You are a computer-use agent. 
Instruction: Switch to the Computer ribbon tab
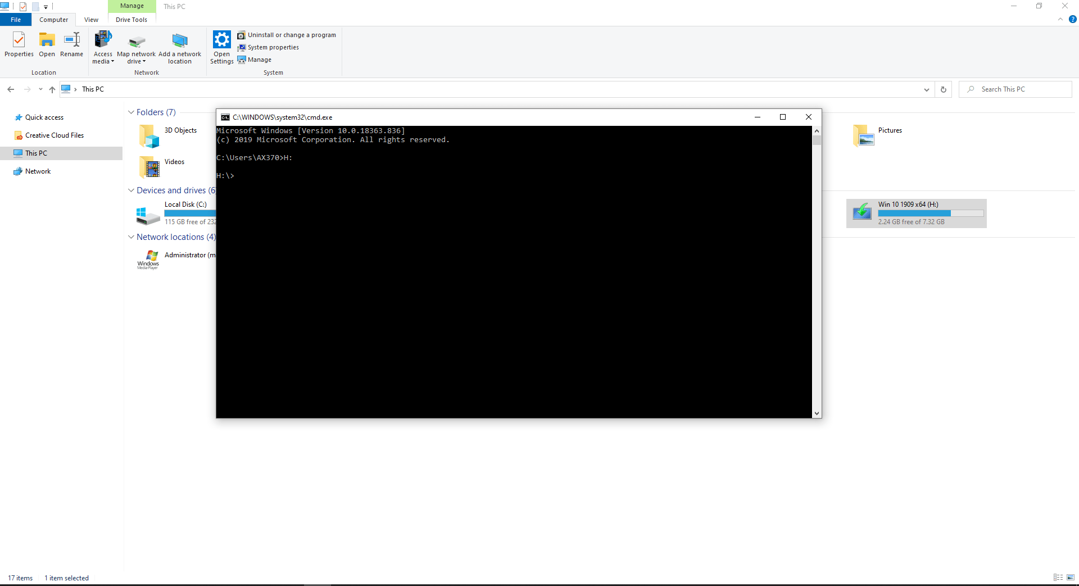(53, 20)
